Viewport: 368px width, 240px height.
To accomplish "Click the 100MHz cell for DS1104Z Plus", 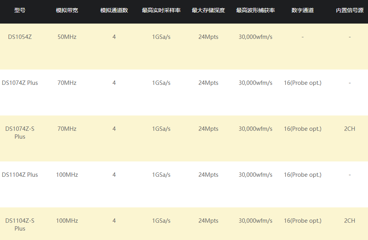I will tap(67, 175).
